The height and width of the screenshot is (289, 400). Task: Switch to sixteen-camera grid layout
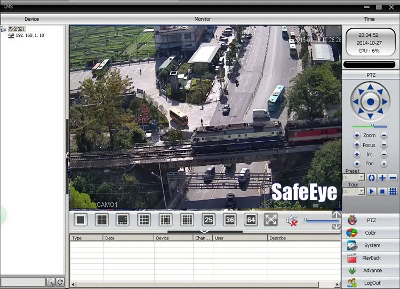tap(187, 220)
